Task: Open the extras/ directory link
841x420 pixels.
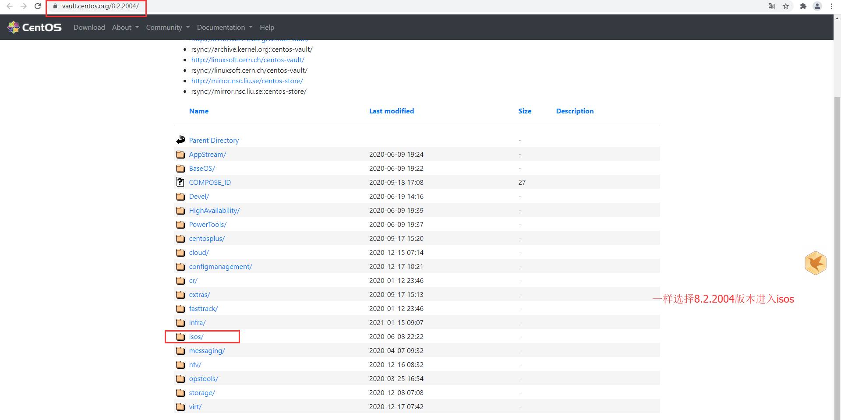Action: click(x=200, y=294)
